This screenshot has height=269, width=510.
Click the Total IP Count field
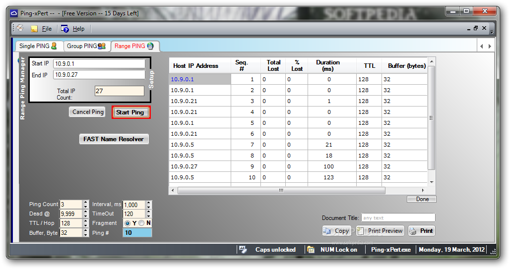point(120,91)
